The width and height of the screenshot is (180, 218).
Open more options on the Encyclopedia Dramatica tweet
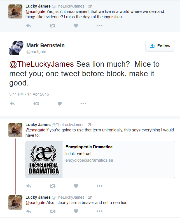click(x=100, y=186)
